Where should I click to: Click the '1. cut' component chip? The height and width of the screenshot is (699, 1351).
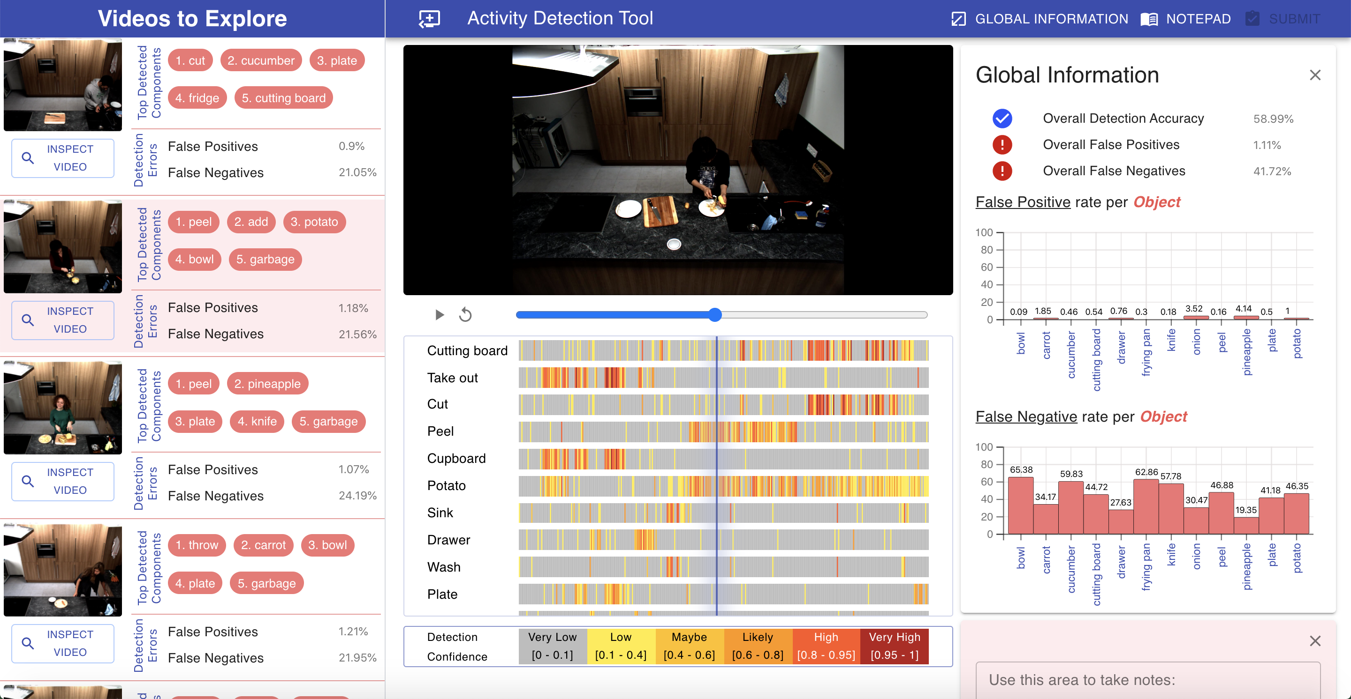[190, 60]
